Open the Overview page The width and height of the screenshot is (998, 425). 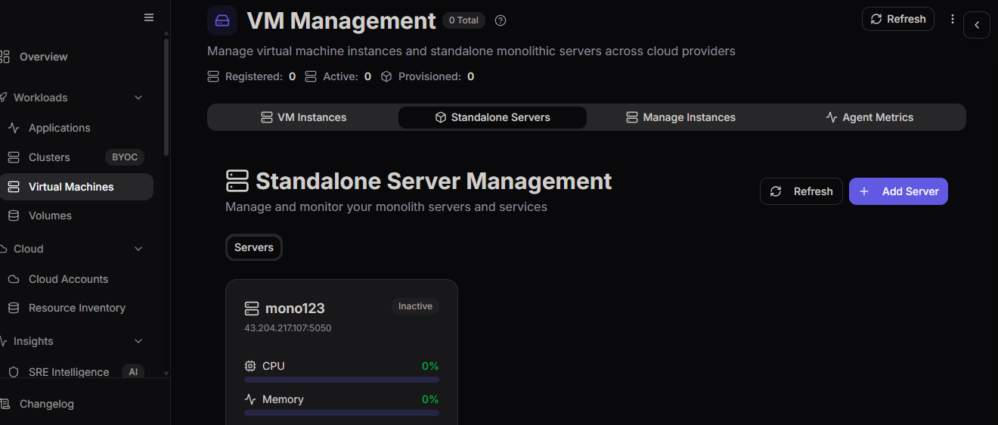(x=43, y=57)
